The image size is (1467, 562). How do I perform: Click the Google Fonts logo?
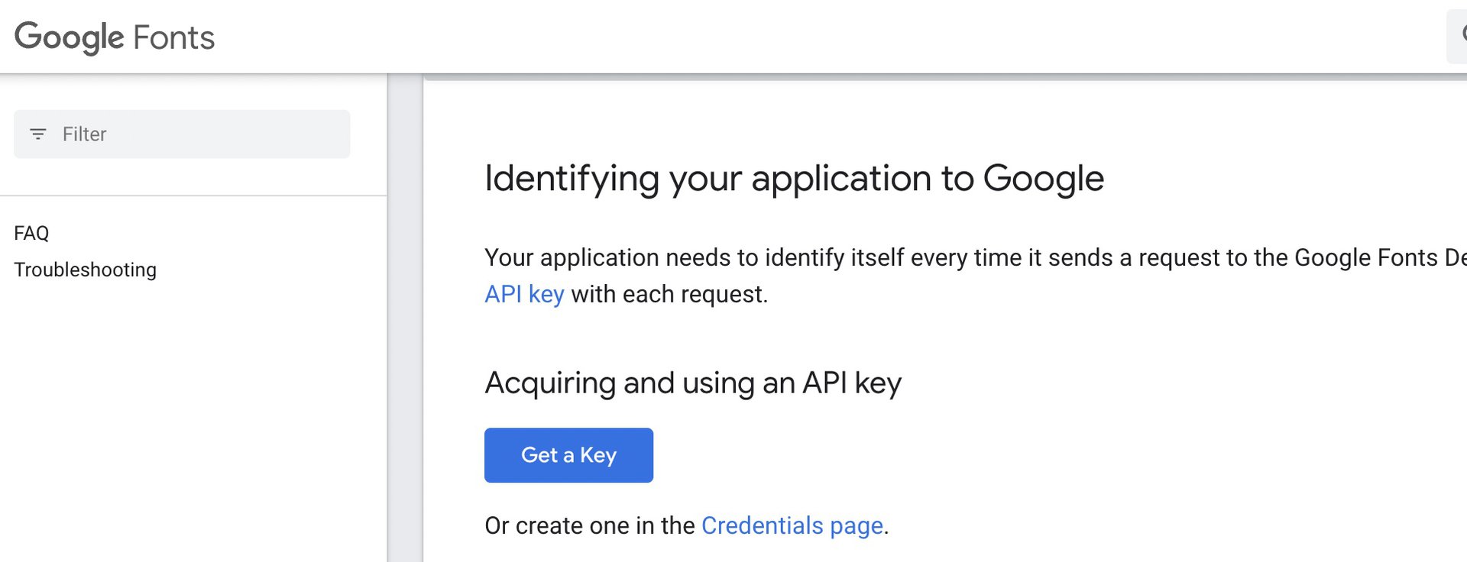pos(115,37)
